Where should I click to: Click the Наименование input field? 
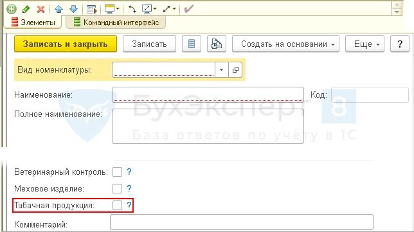pyautogui.click(x=208, y=94)
